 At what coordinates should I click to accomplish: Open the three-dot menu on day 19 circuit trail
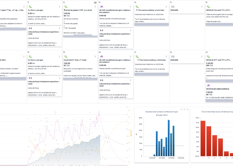[x=95, y=57]
